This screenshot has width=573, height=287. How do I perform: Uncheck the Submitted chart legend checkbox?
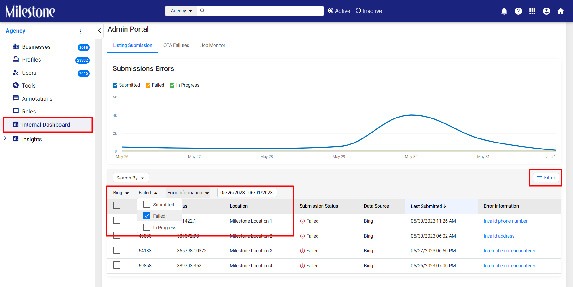pyautogui.click(x=115, y=85)
